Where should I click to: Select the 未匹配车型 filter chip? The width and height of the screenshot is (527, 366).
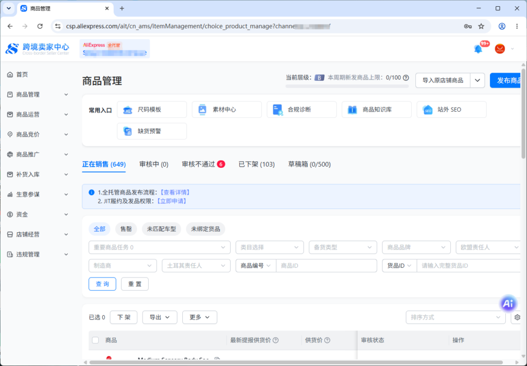coord(161,229)
